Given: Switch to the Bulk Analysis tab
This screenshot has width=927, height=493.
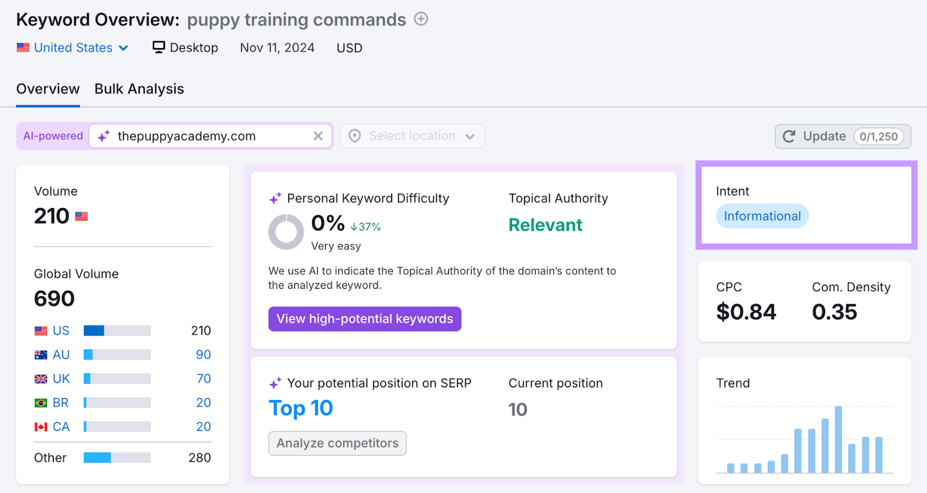Looking at the screenshot, I should [x=139, y=89].
